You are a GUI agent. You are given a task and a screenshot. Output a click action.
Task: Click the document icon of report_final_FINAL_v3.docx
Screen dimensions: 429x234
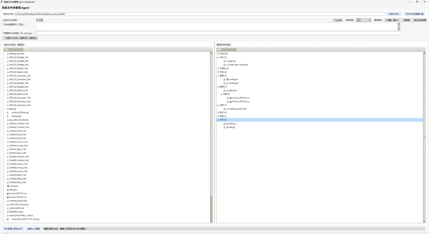(8, 215)
